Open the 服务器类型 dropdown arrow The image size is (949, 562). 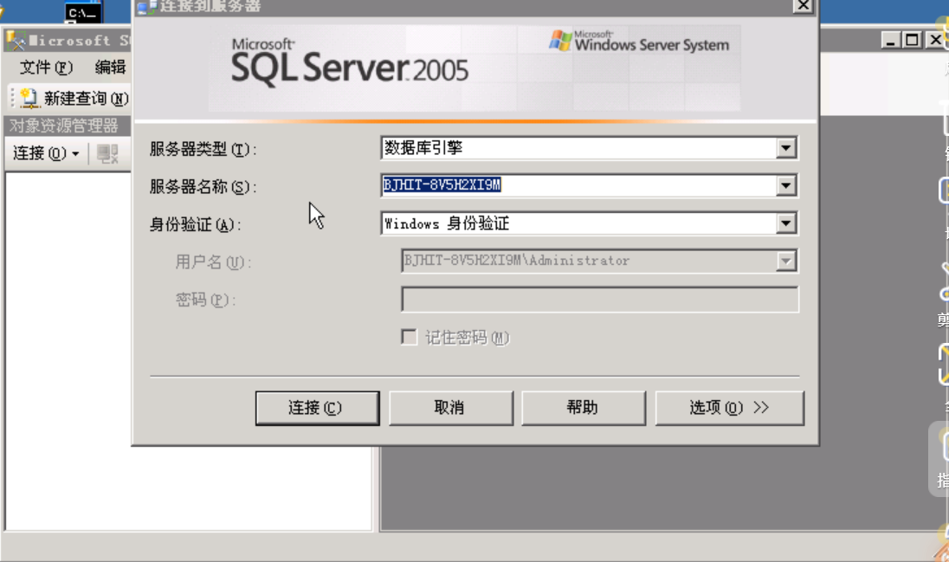pyautogui.click(x=785, y=148)
